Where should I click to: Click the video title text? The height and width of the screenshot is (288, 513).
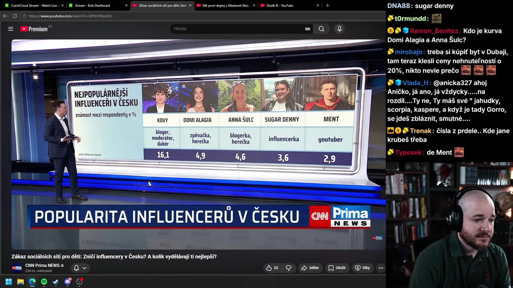point(114,256)
